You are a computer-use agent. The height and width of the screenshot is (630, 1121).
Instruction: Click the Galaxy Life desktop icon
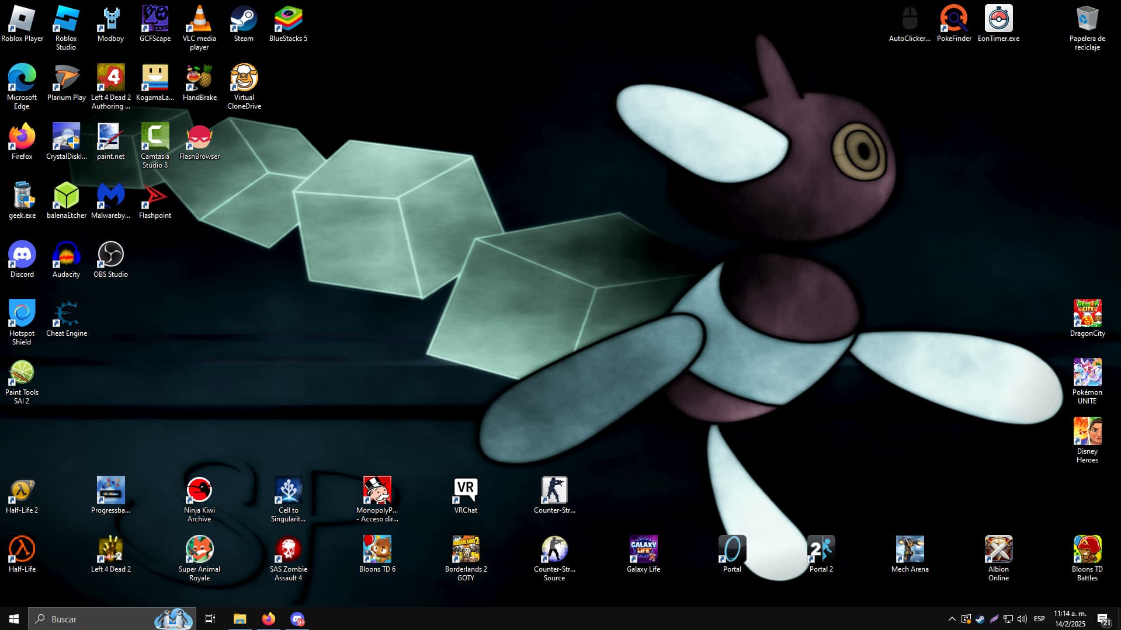[643, 554]
